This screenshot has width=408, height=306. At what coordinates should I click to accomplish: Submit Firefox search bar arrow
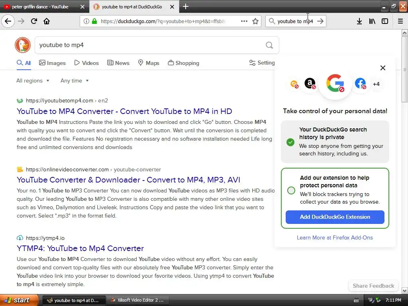pyautogui.click(x=320, y=21)
